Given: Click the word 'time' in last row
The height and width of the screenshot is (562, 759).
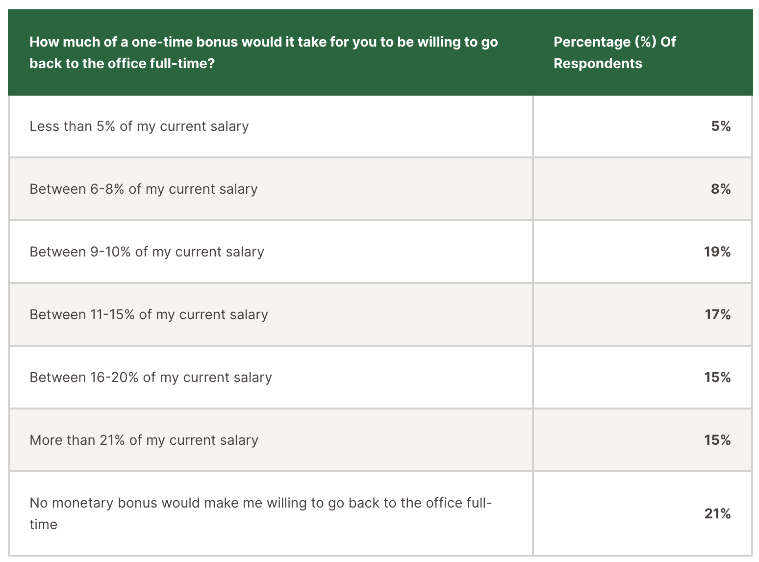Looking at the screenshot, I should pos(43,525).
